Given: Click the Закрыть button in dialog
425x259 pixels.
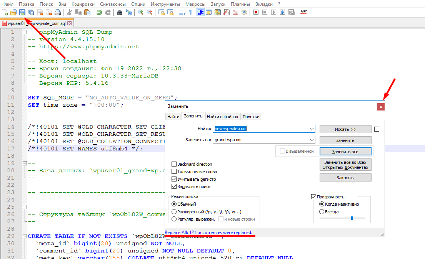Looking at the screenshot, I should [x=345, y=178].
